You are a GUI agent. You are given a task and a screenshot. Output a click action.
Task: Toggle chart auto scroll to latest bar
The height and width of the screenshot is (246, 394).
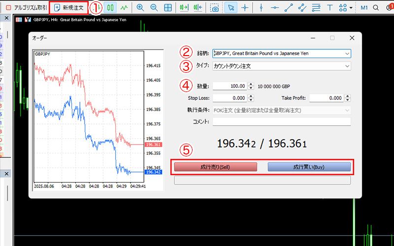point(184,8)
